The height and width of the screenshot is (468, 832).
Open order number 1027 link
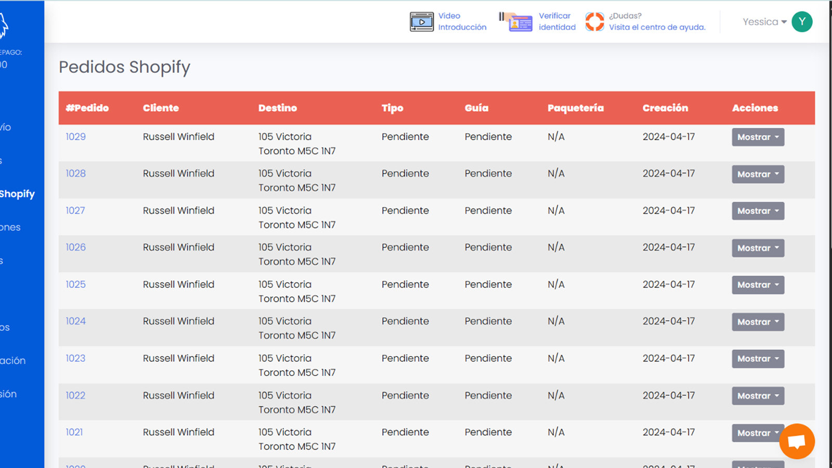(75, 211)
